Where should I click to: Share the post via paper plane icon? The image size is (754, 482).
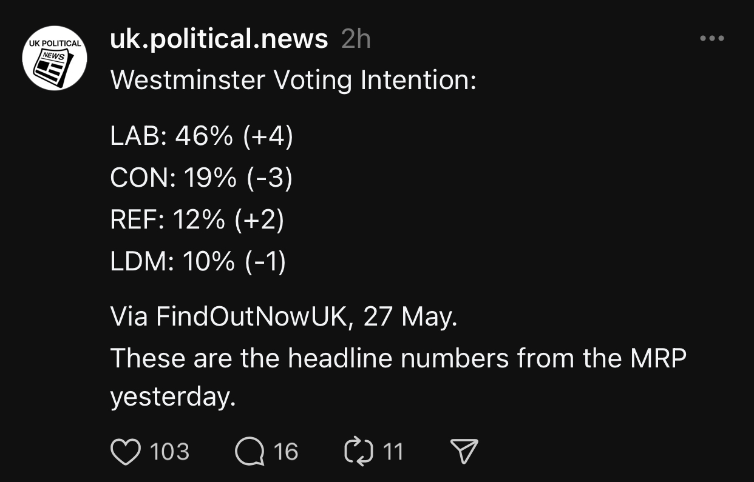[464, 452]
